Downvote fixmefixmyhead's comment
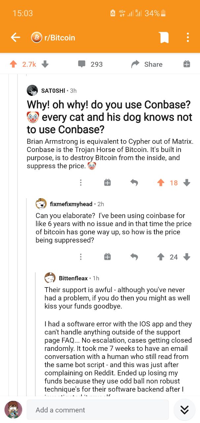Viewport: 200px width, 423px height. point(187,257)
